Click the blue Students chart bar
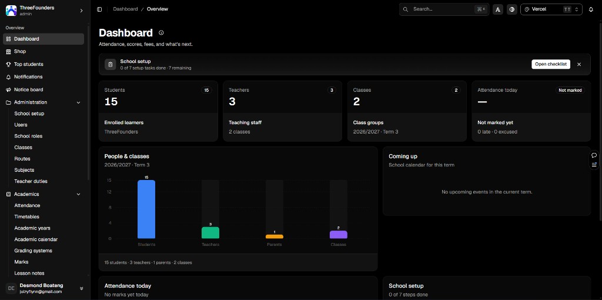602x300 pixels. point(146,209)
